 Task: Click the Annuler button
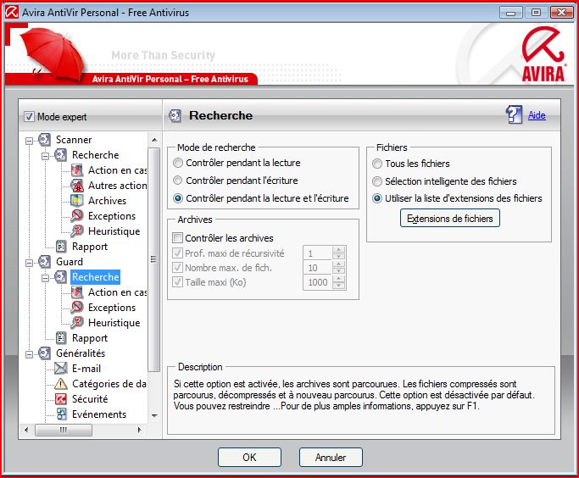[331, 458]
